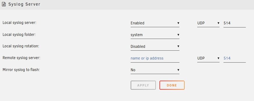
Task: Open the Mirror syslog to flash dropdown
Action: click(x=155, y=70)
